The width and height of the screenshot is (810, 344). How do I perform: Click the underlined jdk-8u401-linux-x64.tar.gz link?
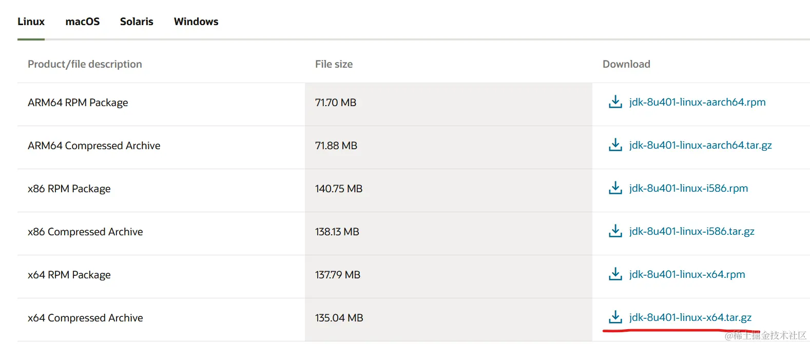tap(690, 317)
